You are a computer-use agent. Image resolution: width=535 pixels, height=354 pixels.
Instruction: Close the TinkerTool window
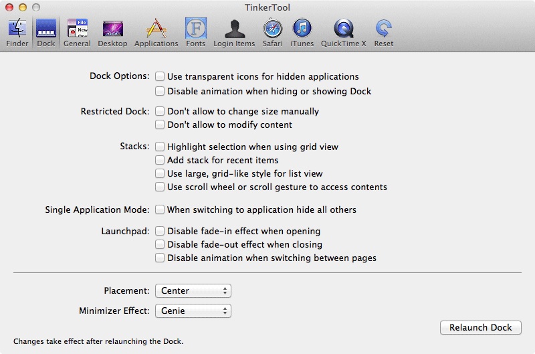point(9,7)
